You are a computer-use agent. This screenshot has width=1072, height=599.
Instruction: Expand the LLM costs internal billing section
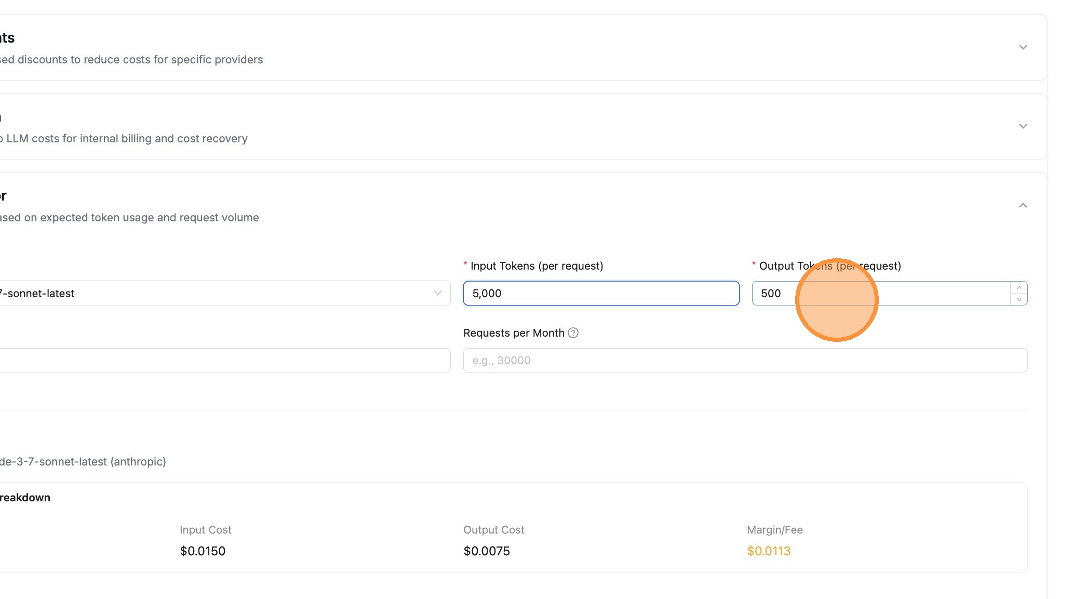pos(1023,126)
